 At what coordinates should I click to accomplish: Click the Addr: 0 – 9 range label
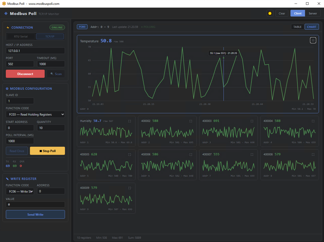(x=100, y=27)
